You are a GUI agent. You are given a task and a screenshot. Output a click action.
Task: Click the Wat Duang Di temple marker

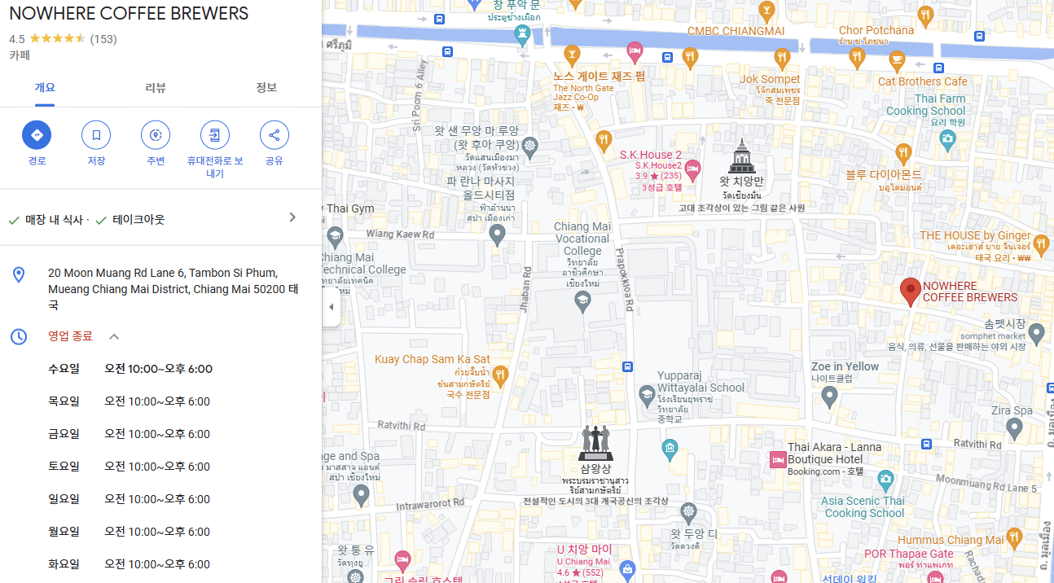(x=688, y=514)
